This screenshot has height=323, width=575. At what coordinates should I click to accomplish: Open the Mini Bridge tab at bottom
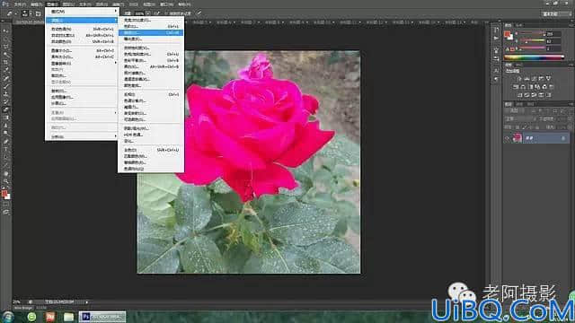[x=22, y=308]
